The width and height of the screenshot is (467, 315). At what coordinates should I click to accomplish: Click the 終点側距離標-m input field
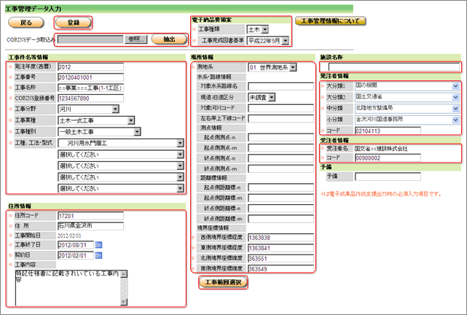coord(280,219)
